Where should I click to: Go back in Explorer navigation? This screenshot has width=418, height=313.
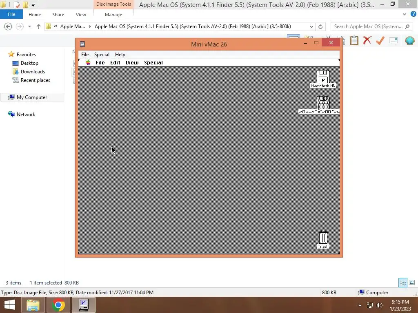8,26
